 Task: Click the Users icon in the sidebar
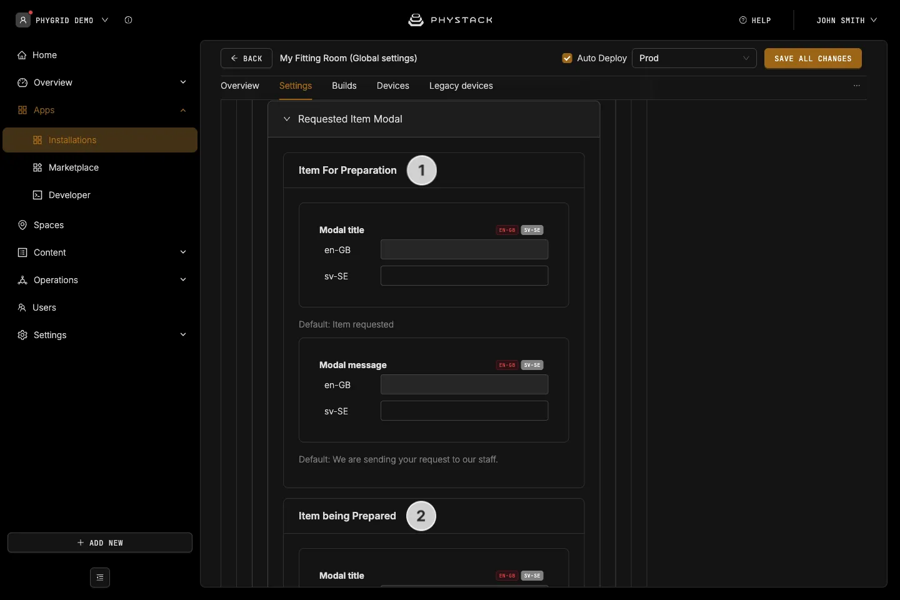pyautogui.click(x=22, y=307)
